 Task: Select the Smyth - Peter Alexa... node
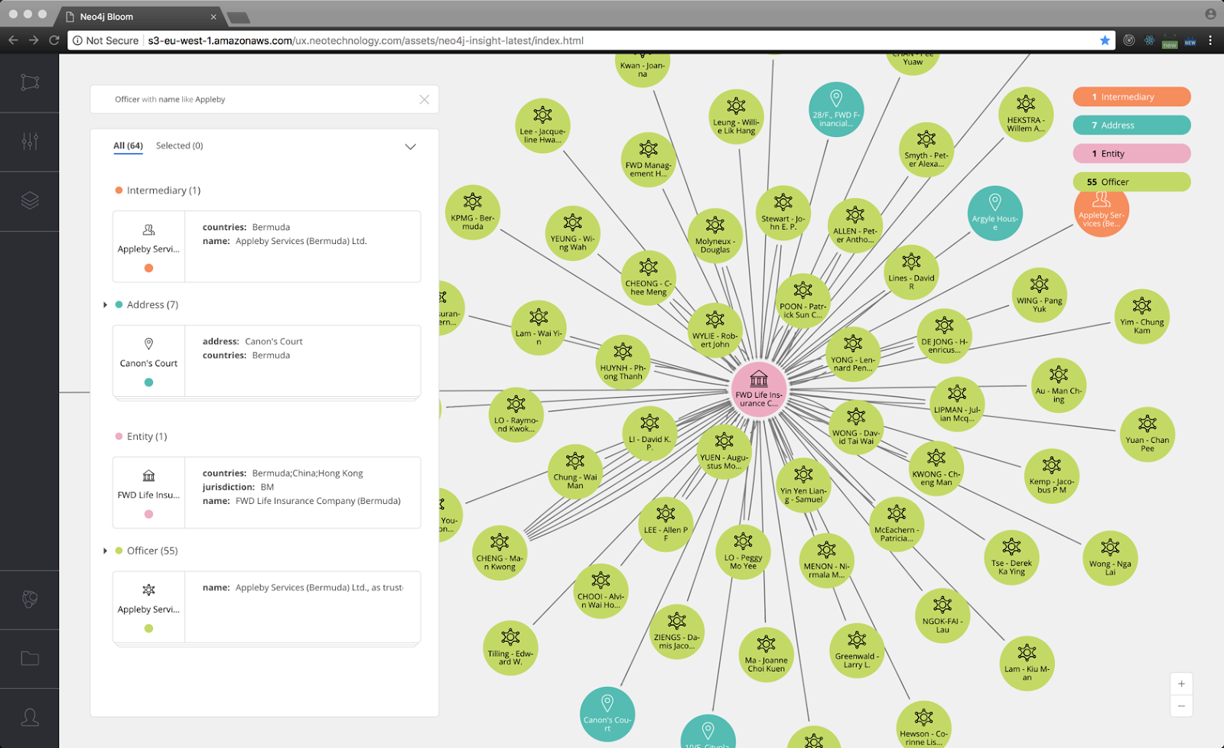(x=926, y=150)
